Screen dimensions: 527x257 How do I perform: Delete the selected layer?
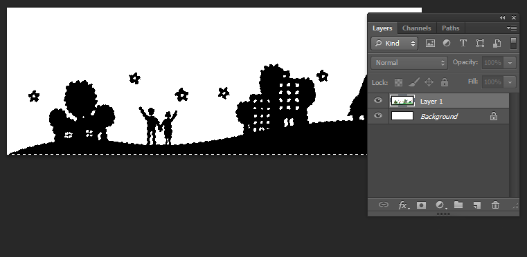pyautogui.click(x=495, y=205)
